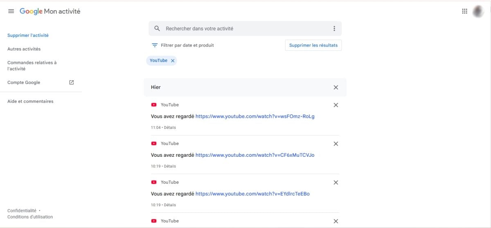491x228 pixels.
Task: Open Filtrer par date et produit
Action: pos(183,45)
